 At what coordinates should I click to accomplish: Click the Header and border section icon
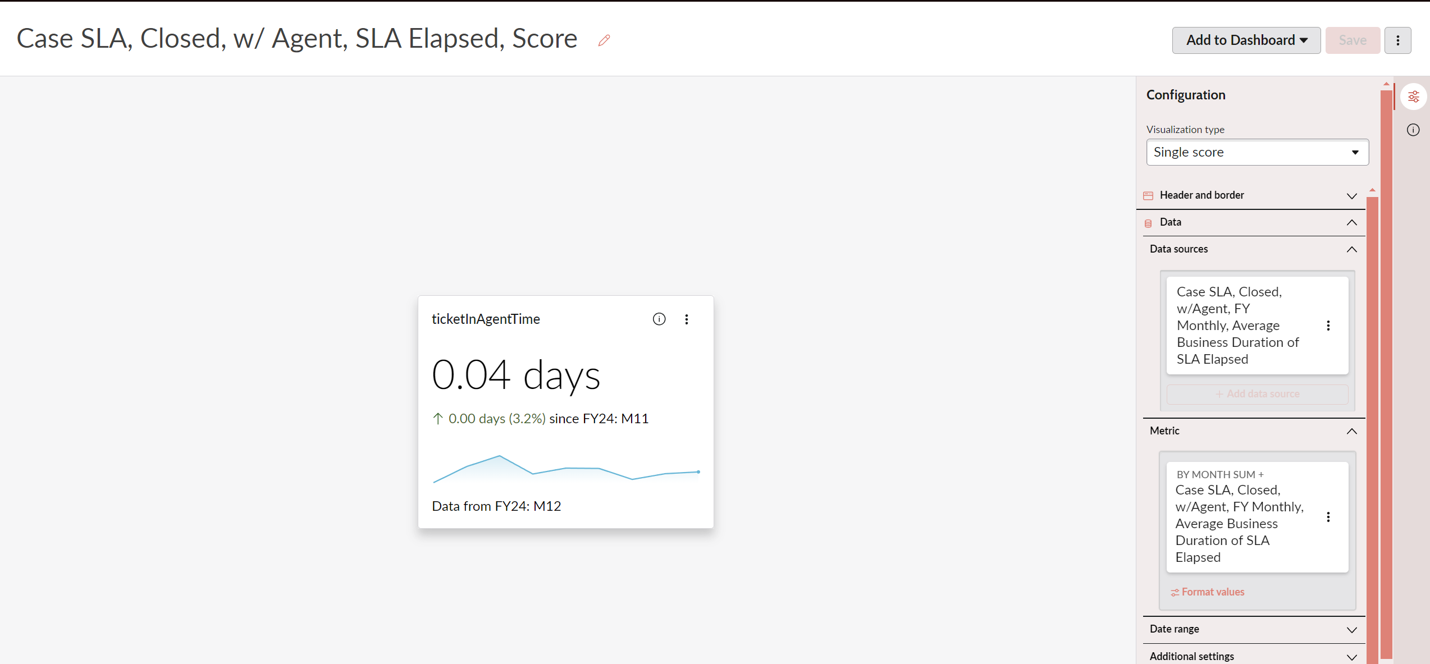tap(1148, 196)
